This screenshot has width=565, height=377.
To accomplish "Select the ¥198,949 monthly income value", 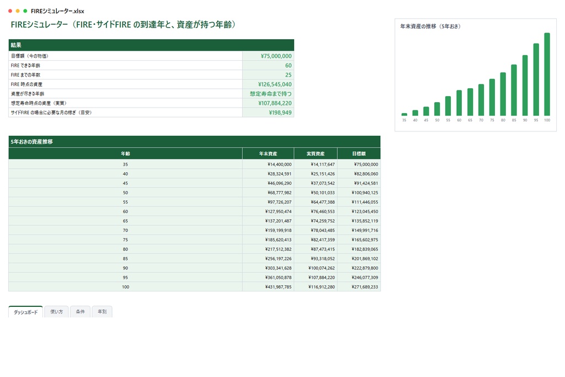I will click(x=268, y=113).
